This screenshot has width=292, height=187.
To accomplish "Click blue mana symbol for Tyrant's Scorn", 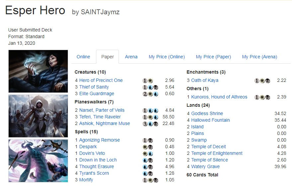I will 145,174.
